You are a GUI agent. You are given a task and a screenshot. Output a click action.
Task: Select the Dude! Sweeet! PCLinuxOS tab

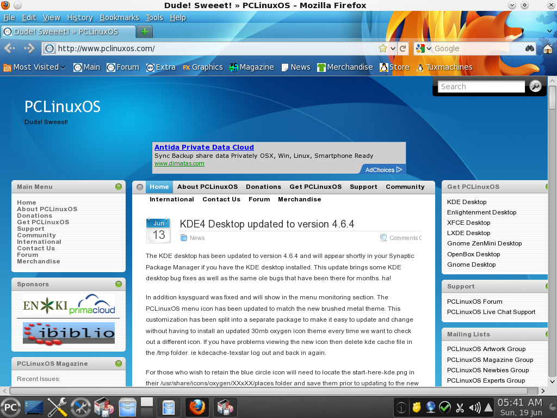click(68, 32)
